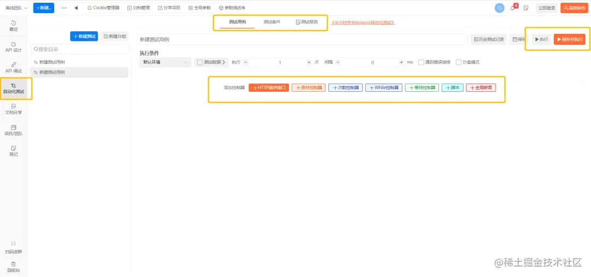591x277 pixels.
Task: Open 参数描述库 from the top toolbar
Action: [x=232, y=8]
